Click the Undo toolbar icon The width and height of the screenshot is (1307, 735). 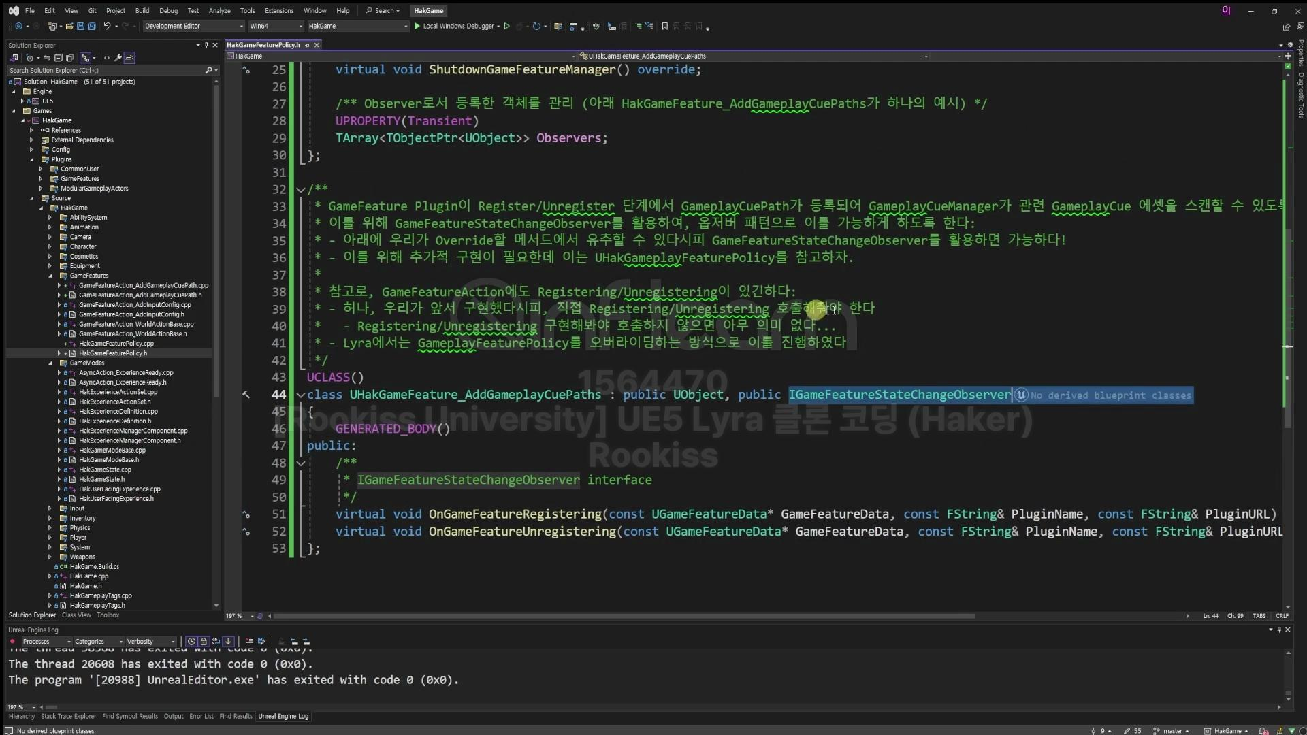107,27
